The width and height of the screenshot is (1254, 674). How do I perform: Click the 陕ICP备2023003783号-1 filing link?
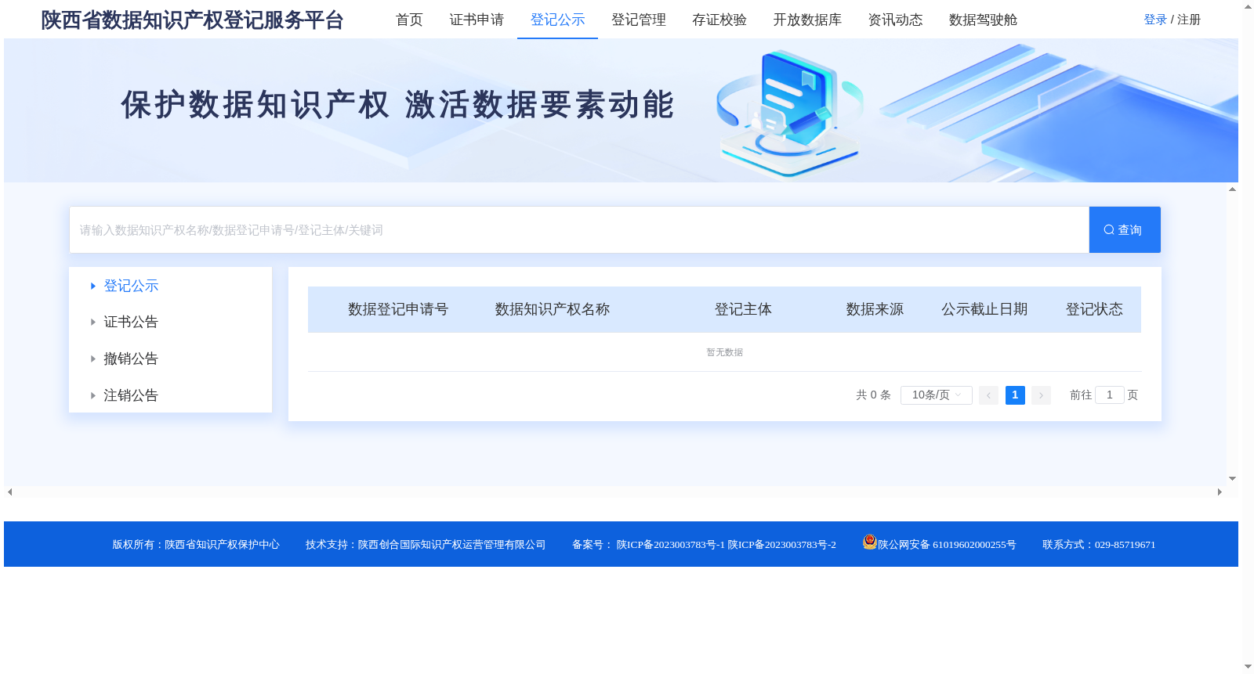click(671, 545)
